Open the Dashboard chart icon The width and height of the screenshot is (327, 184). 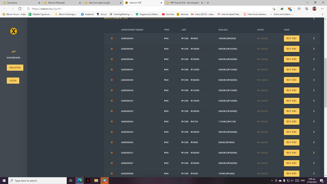pos(14,52)
